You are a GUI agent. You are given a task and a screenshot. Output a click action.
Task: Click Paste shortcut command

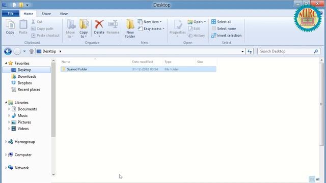pos(45,36)
